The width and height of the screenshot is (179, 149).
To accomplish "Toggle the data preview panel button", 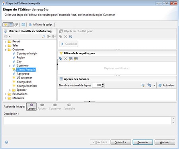I will [x=11, y=25].
